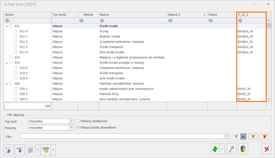Click the blue up-arrow toolbar button

click(9, 149)
